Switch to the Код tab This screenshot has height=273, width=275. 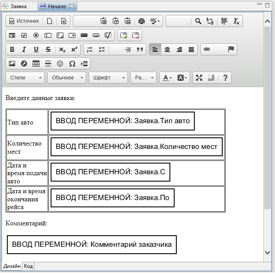28,266
